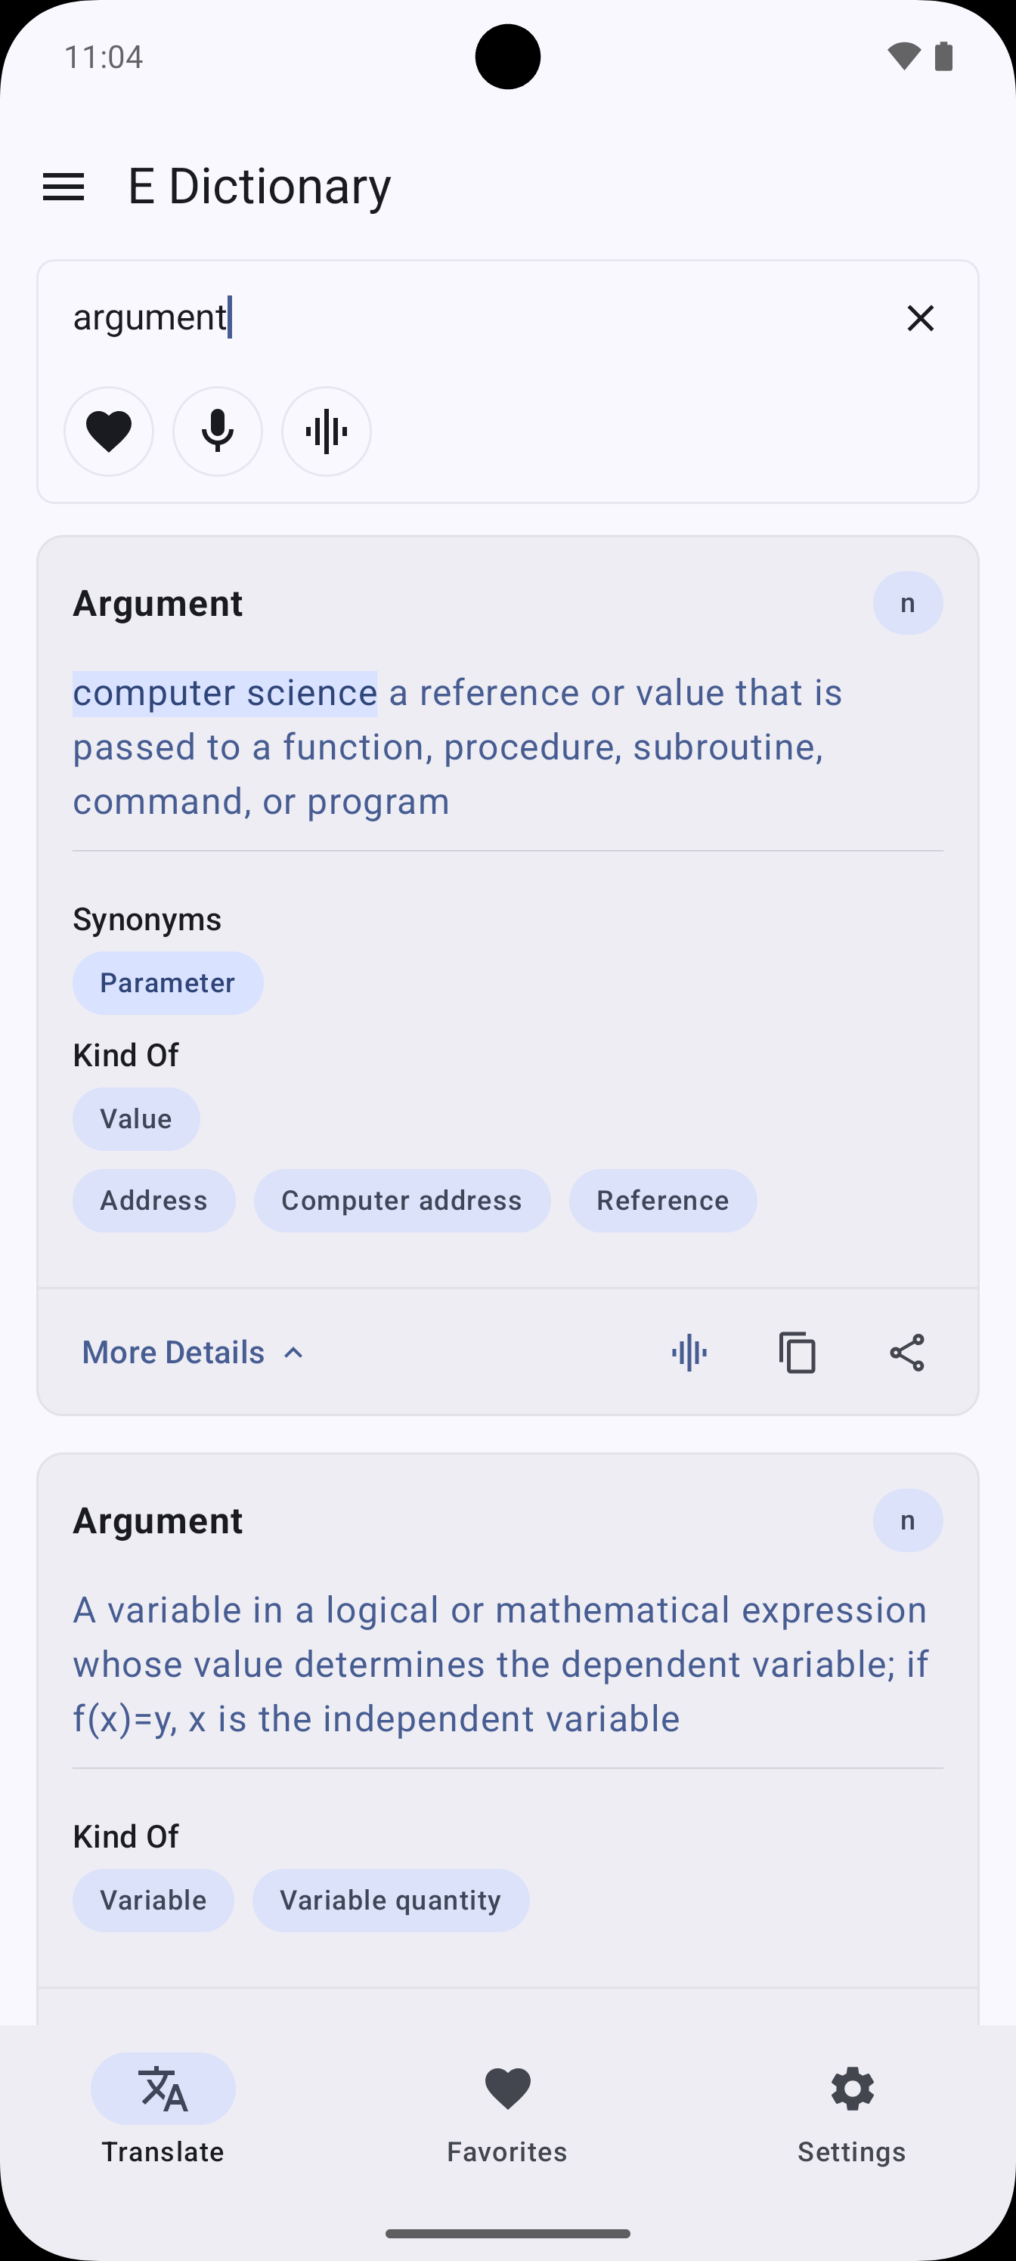Open the hamburger navigation menu
Viewport: 1016px width, 2261px height.
click(63, 187)
